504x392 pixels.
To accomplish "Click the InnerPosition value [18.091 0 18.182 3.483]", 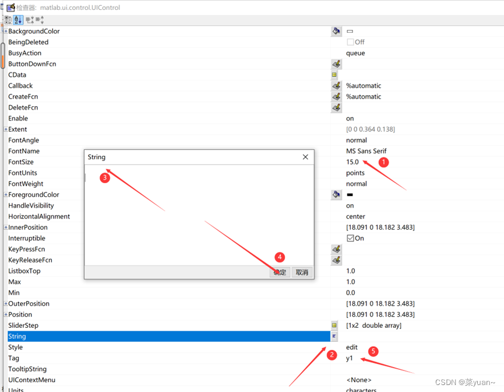I will pos(380,228).
